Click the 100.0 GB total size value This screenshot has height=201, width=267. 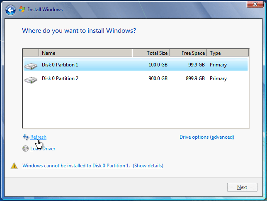[x=158, y=65]
